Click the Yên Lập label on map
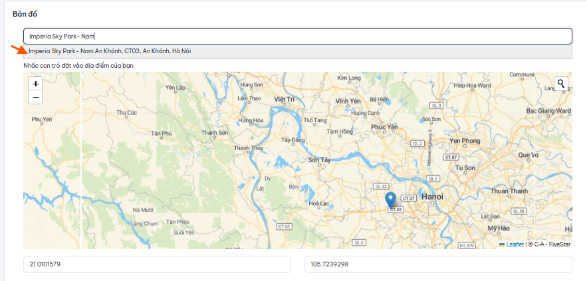This screenshot has width=587, height=281. coord(176,88)
